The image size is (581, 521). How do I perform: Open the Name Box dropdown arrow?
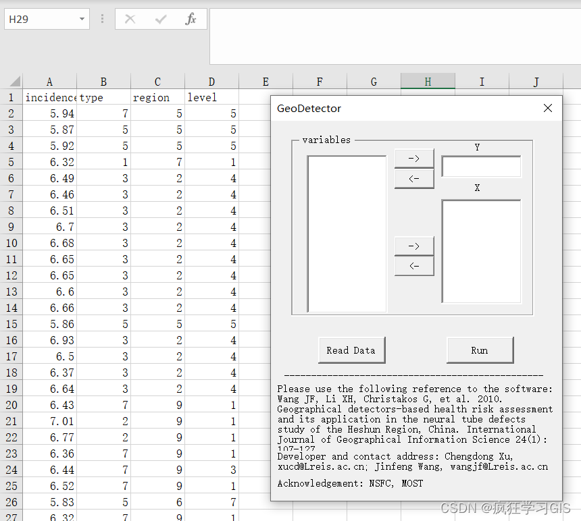82,19
